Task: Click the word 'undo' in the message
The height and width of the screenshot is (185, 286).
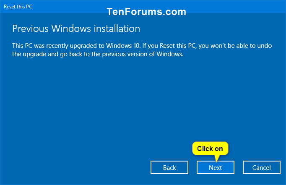Action: 265,46
